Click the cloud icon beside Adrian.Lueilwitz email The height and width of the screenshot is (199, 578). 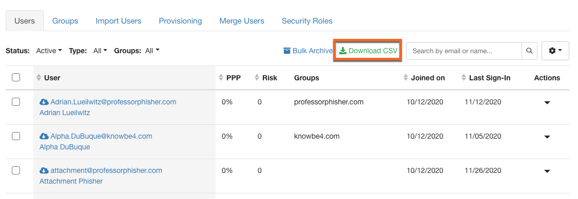(44, 102)
